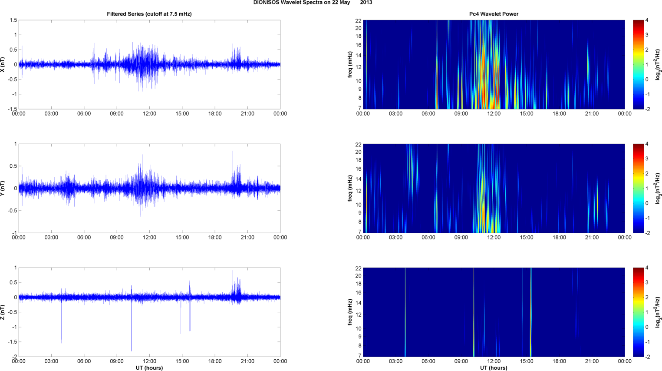The image size is (662, 371).
Task: Click the '-2' value below the Z colorbar
Action: [x=648, y=357]
